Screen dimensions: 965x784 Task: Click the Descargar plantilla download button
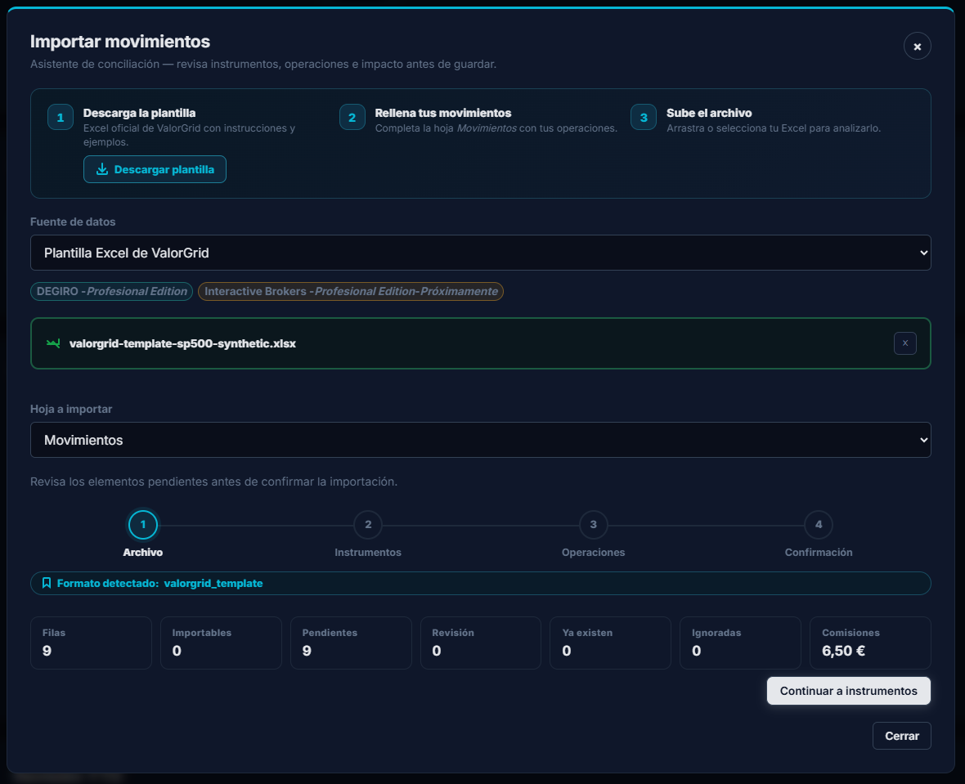point(155,169)
